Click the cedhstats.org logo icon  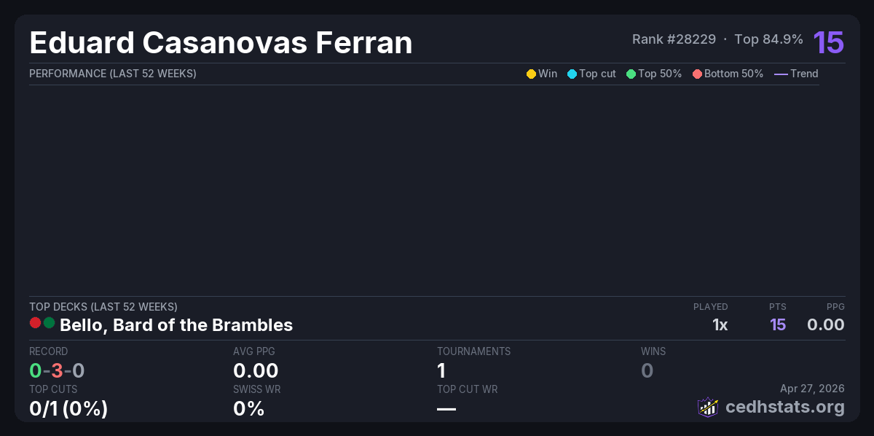pyautogui.click(x=708, y=407)
